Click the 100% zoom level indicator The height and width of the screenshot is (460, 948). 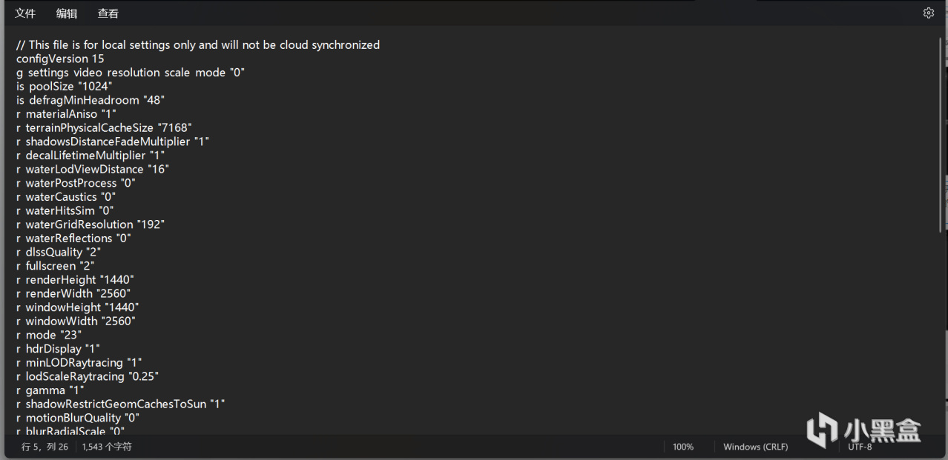[x=682, y=447]
